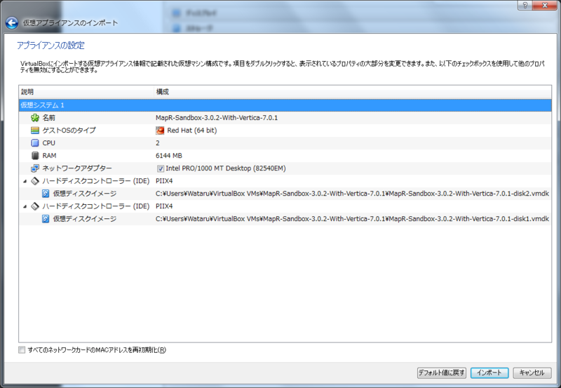Select the 仮想システム 1 row
This screenshot has height=388, width=561.
[x=285, y=105]
